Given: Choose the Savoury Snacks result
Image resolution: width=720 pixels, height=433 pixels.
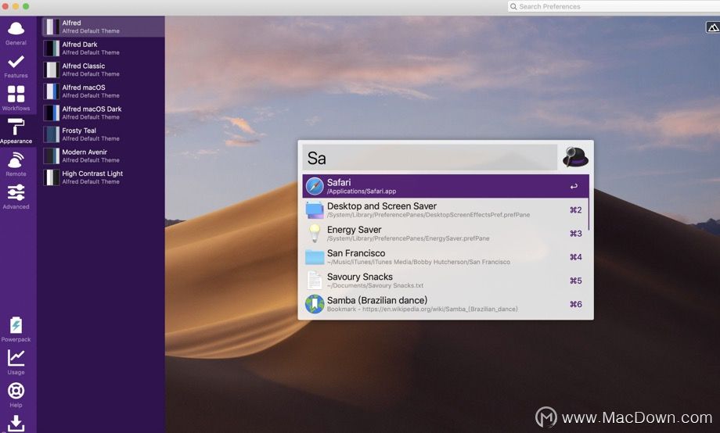Looking at the screenshot, I should (445, 281).
